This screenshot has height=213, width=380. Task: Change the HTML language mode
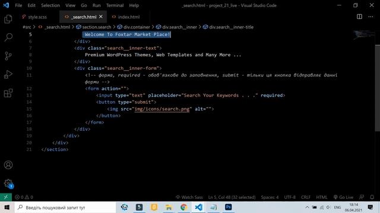tap(322, 197)
